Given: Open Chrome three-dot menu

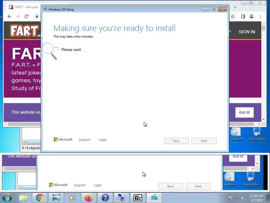Looking at the screenshot, I should click(260, 16).
